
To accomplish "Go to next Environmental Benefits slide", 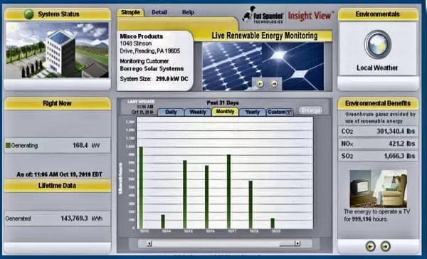I will pyautogui.click(x=385, y=246).
